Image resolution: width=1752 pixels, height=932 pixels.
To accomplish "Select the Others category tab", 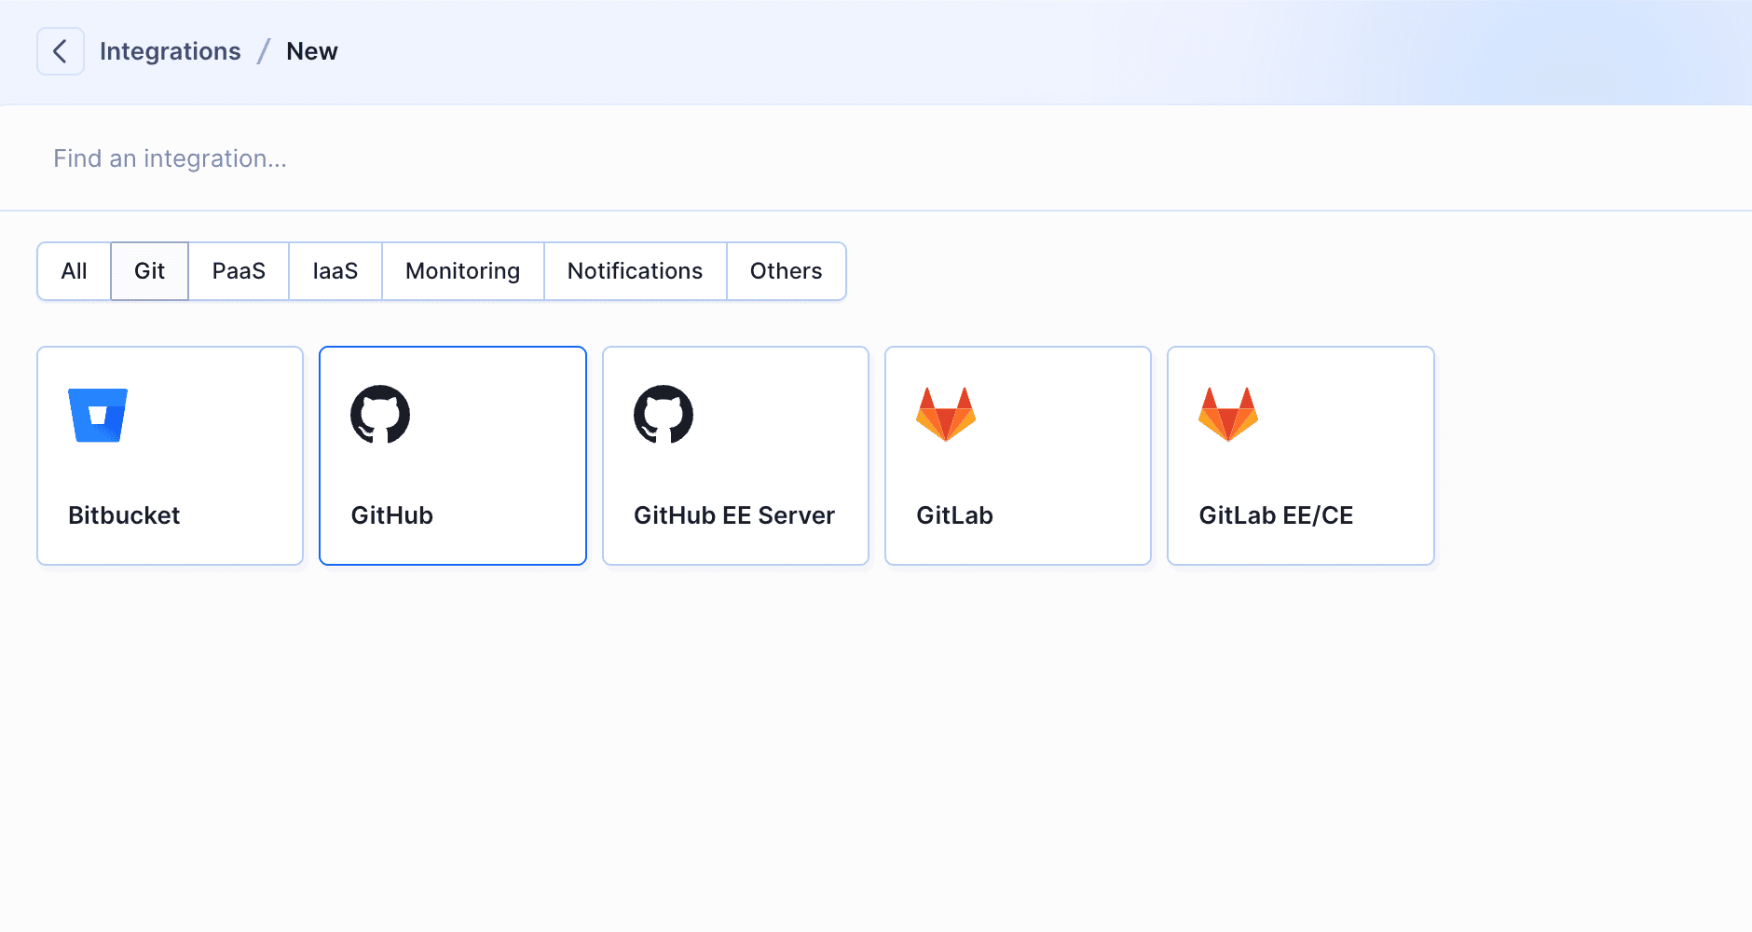I will [786, 271].
